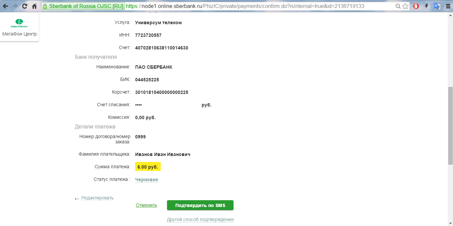The image size is (453, 226).
Task: Select the contract number 0999
Action: 140,137
